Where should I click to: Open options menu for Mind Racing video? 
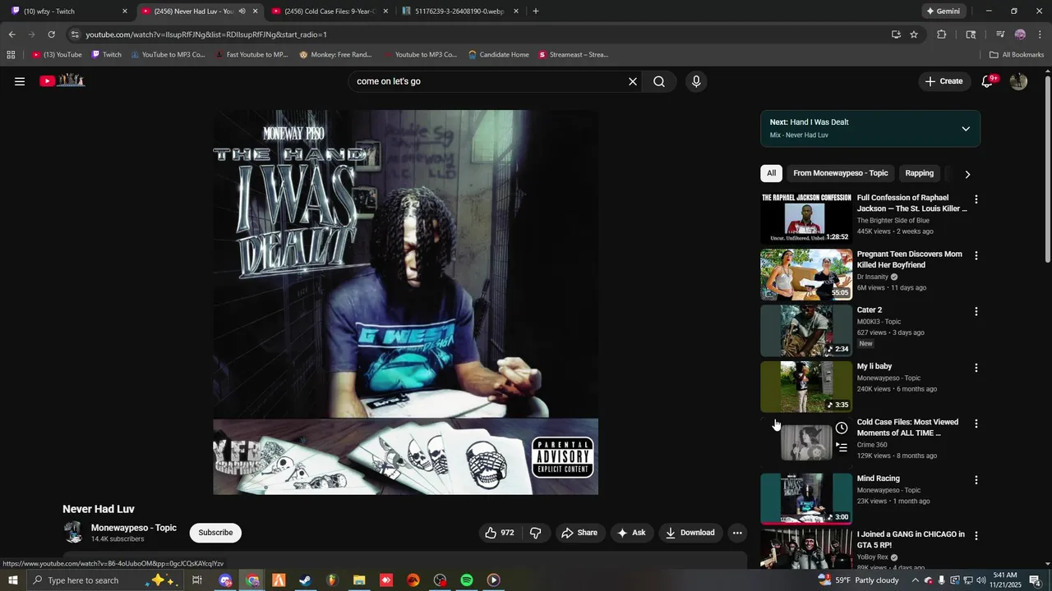(976, 480)
